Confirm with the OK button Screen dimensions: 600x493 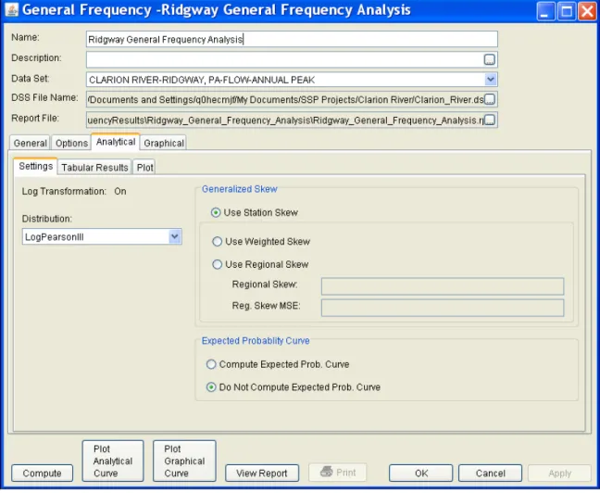coord(421,474)
